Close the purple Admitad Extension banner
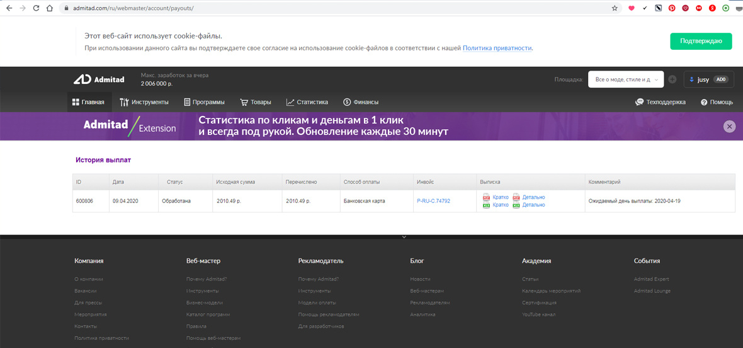The image size is (743, 348). pyautogui.click(x=729, y=127)
